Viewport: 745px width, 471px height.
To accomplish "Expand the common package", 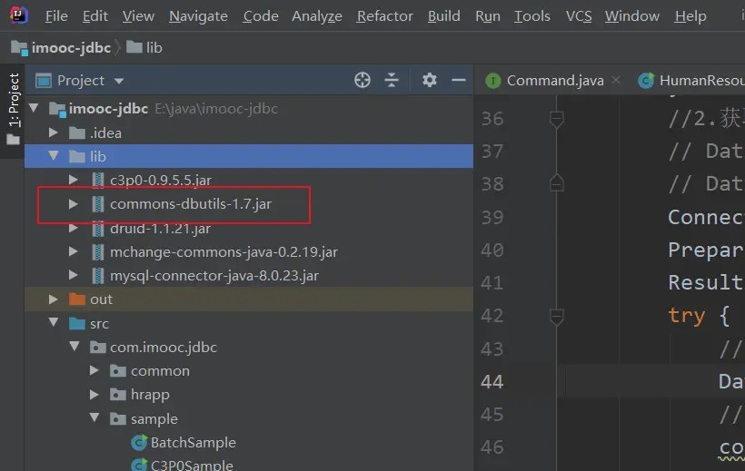I will [x=94, y=371].
